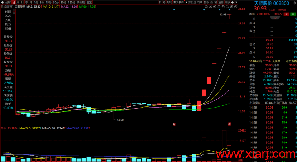Select the 月 monthly period tab
Viewport: 297px width, 162px height.
22,2
